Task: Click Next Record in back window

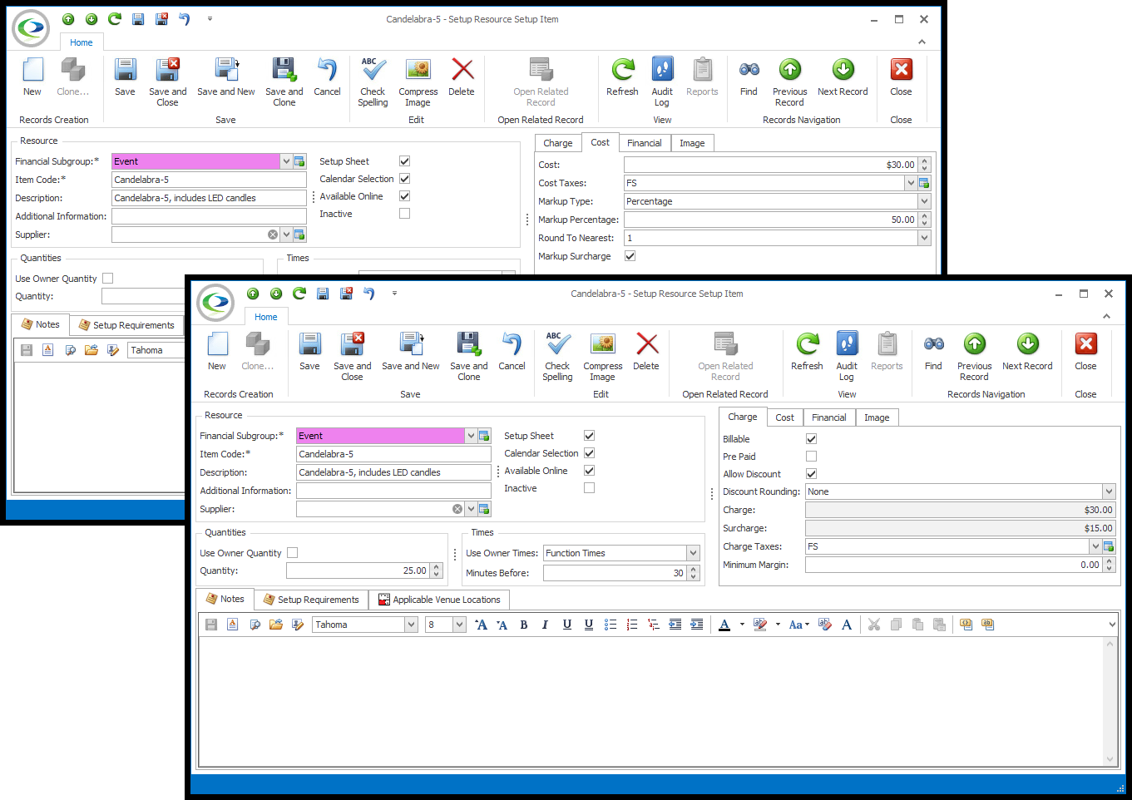Action: click(x=843, y=77)
